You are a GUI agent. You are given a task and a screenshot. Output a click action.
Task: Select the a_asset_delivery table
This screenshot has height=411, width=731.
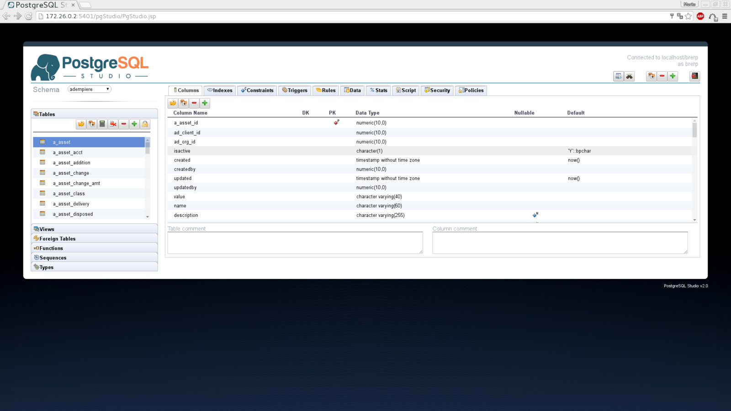[71, 204]
